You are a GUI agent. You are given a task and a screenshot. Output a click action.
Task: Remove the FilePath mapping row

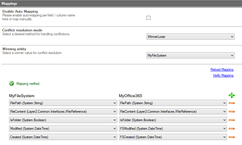coord(232,103)
